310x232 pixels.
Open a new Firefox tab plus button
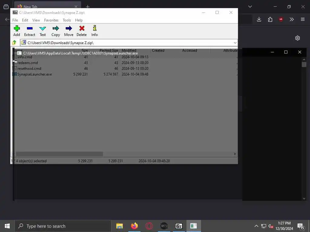(87, 7)
